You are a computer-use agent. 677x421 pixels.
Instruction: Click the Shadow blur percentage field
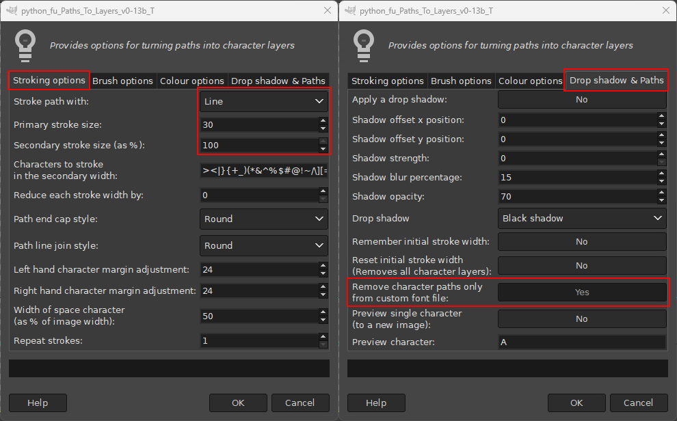click(578, 177)
